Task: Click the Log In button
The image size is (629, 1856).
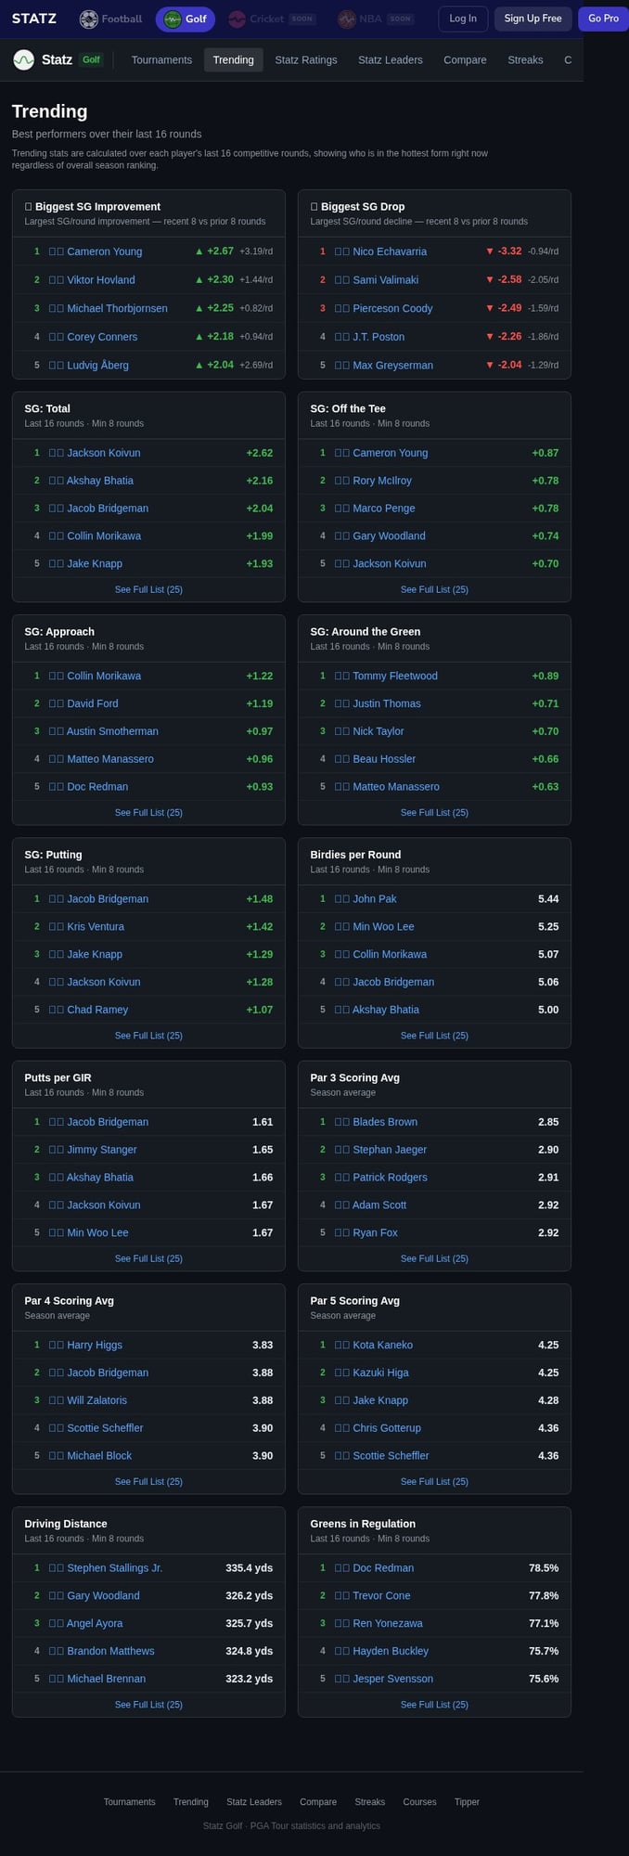Action: [463, 19]
